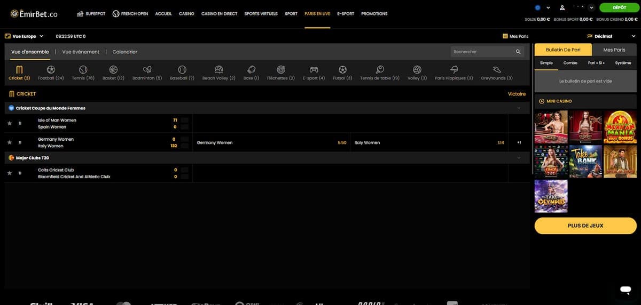
Task: Open the Combo bet slip tab
Action: pyautogui.click(x=570, y=63)
